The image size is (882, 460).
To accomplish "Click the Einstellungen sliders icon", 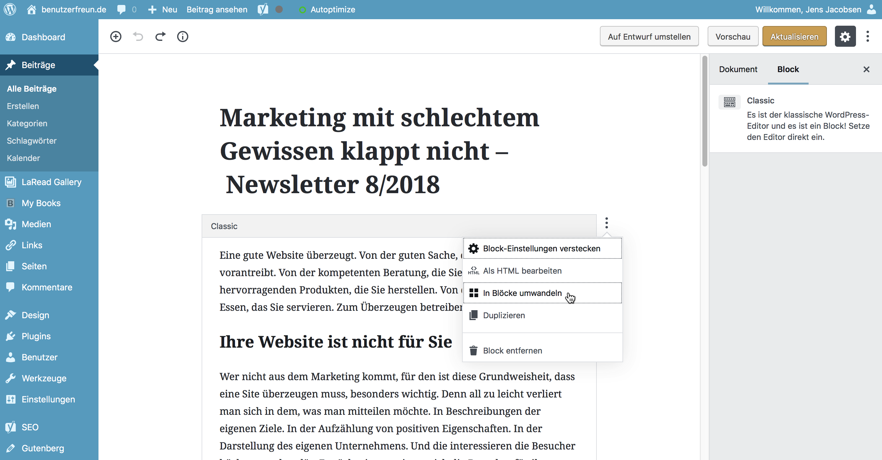I will tap(11, 399).
